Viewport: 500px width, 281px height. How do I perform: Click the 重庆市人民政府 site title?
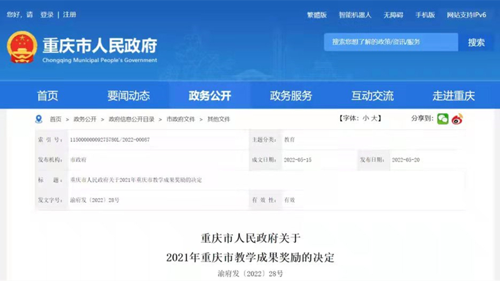coord(100,46)
